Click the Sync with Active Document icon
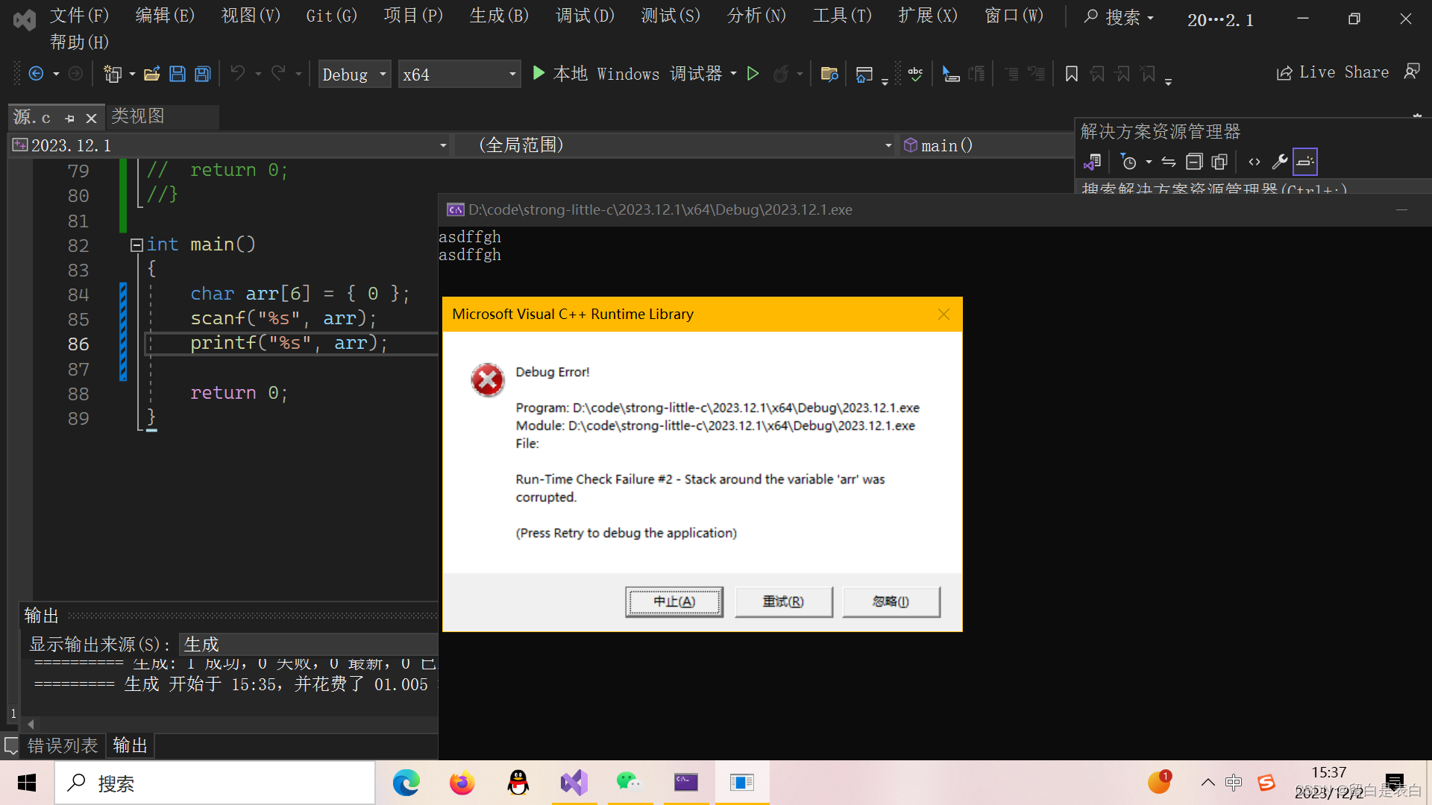 pos(1169,162)
